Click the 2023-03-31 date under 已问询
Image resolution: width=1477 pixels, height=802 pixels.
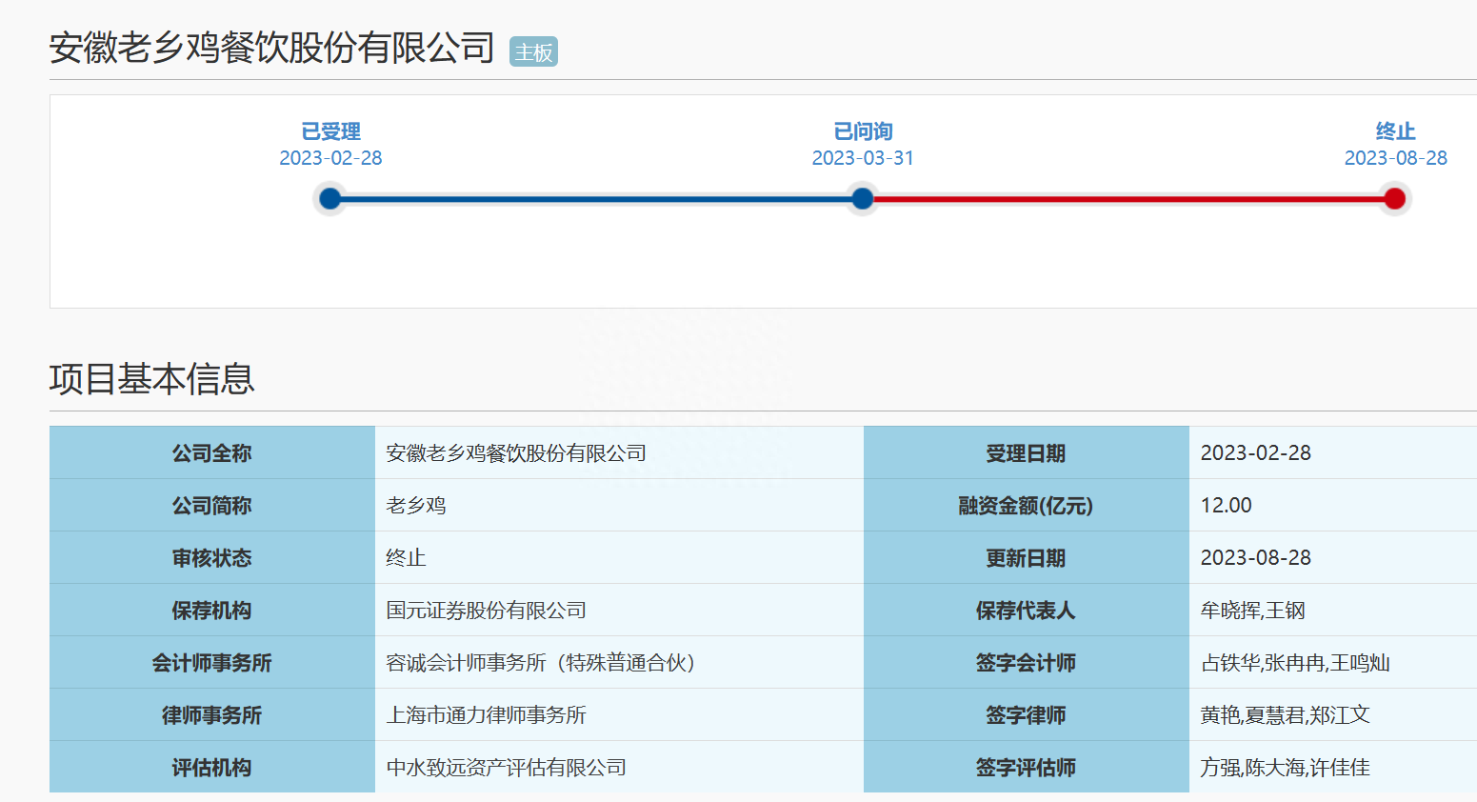click(x=863, y=158)
